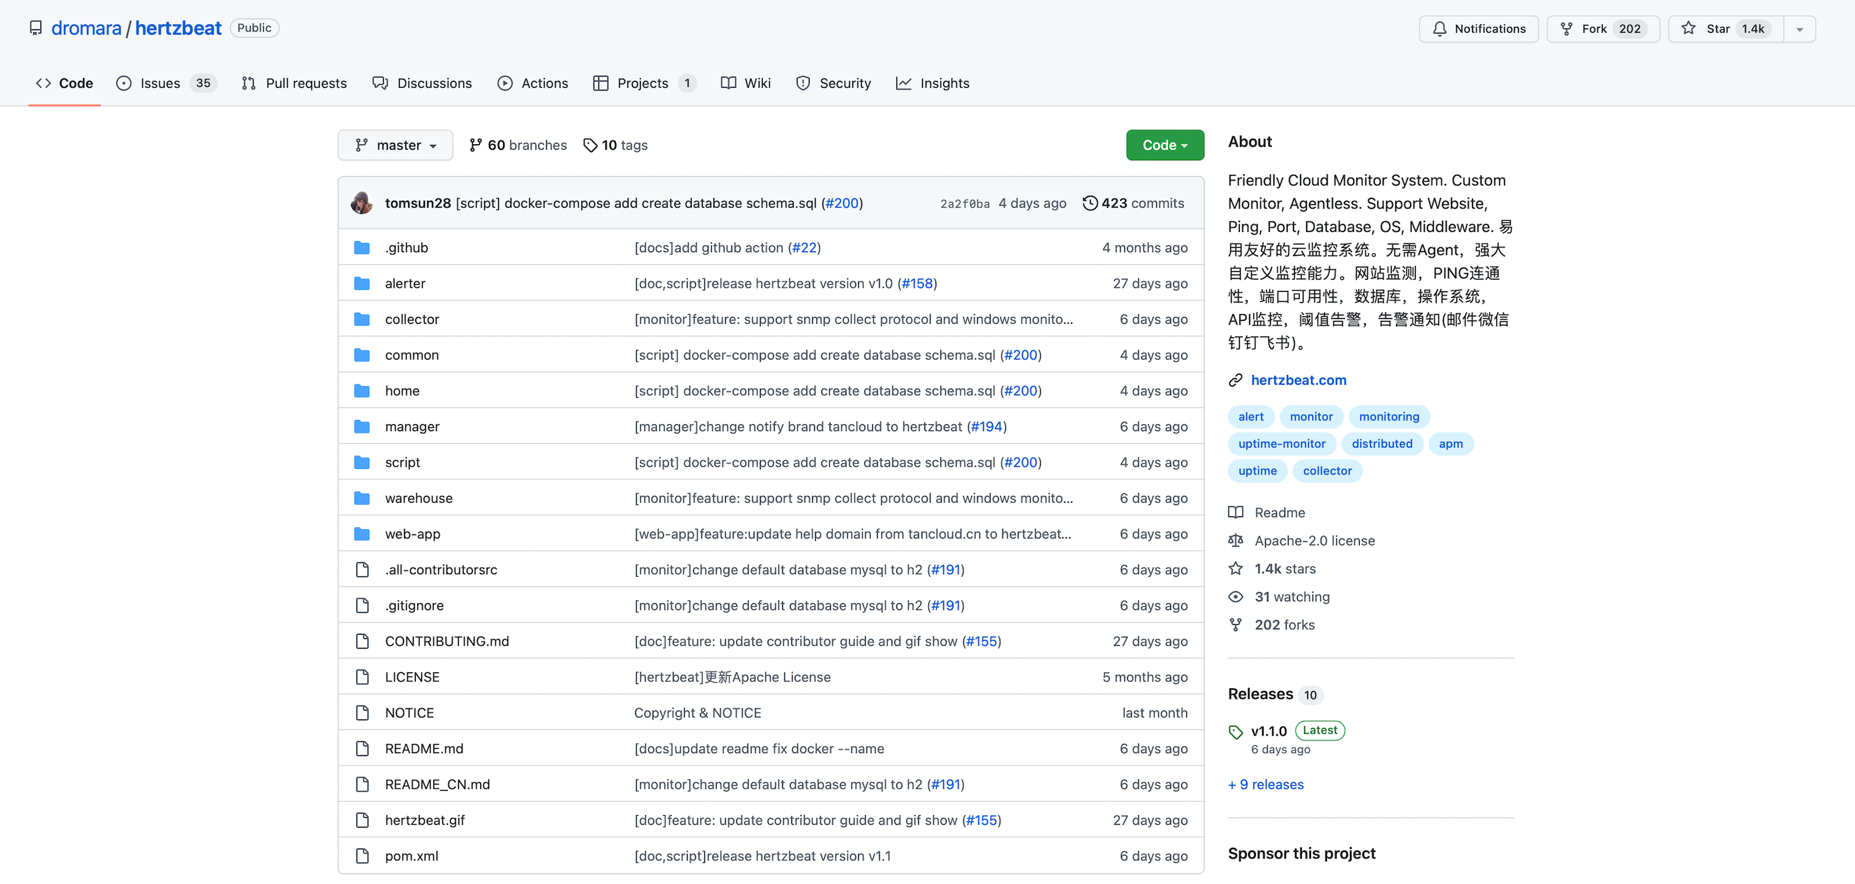Click the hertzbeat.com link
1855x884 pixels.
click(1298, 380)
